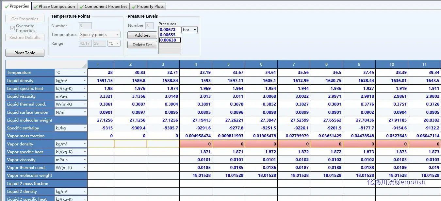This screenshot has width=441, height=201.
Task: Open the Liquid surface tension N/m dropdown
Action: pyautogui.click(x=71, y=112)
